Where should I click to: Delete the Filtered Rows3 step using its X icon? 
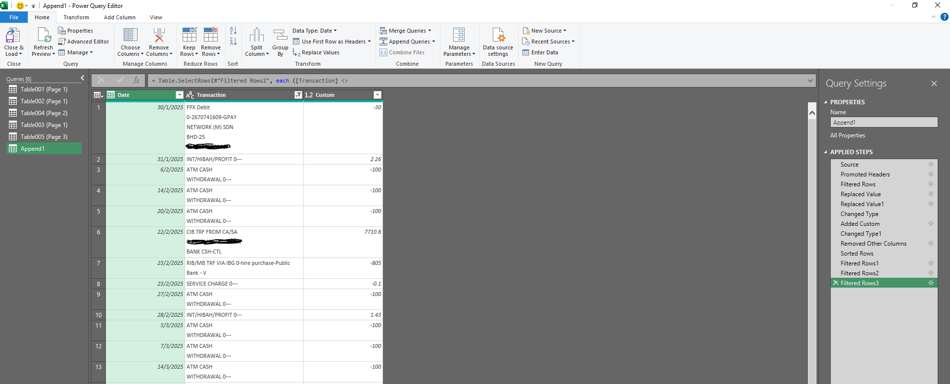(836, 283)
